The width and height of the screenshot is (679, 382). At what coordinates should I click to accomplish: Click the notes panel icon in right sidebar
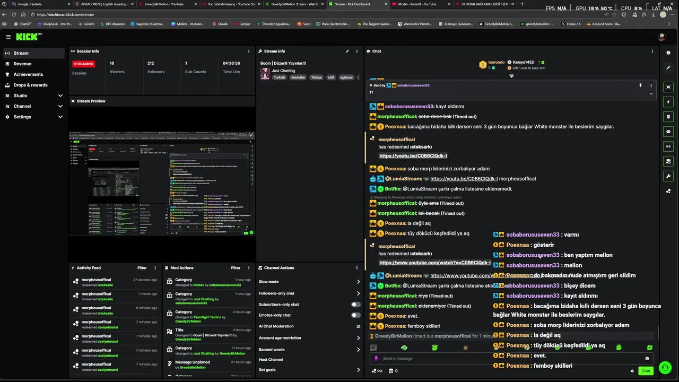(x=668, y=116)
